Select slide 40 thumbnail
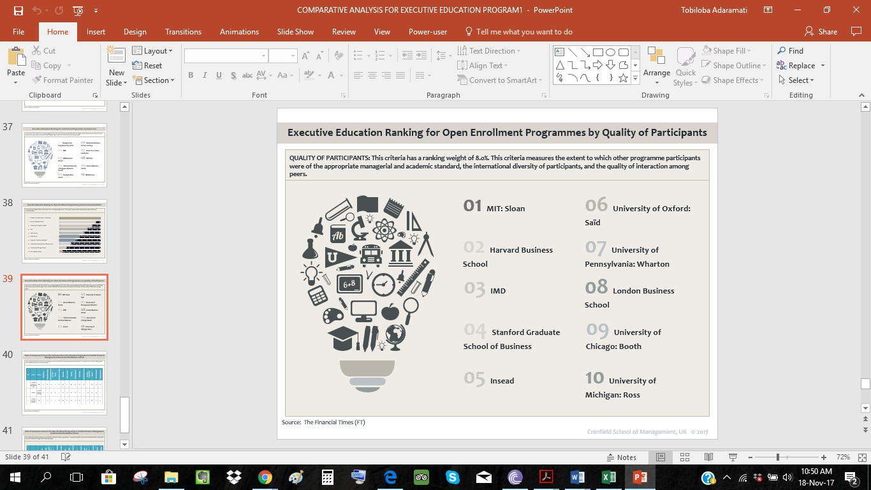871x490 pixels. coord(64,383)
